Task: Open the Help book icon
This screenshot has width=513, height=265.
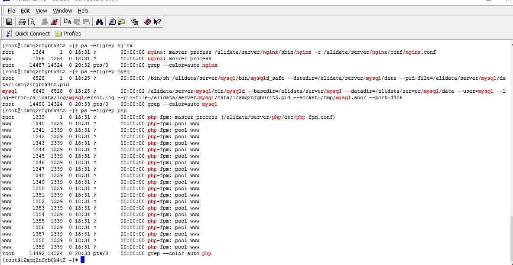Action: (x=148, y=22)
